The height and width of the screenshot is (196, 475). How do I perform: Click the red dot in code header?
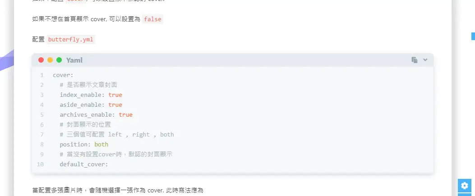[x=41, y=60]
